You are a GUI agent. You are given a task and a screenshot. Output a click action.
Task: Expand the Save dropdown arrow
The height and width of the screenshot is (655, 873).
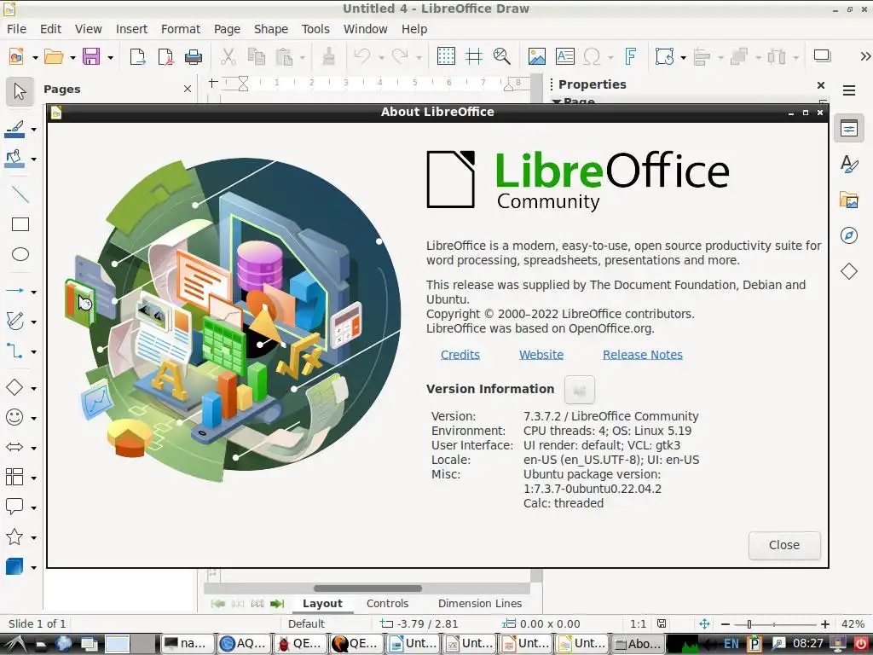110,57
